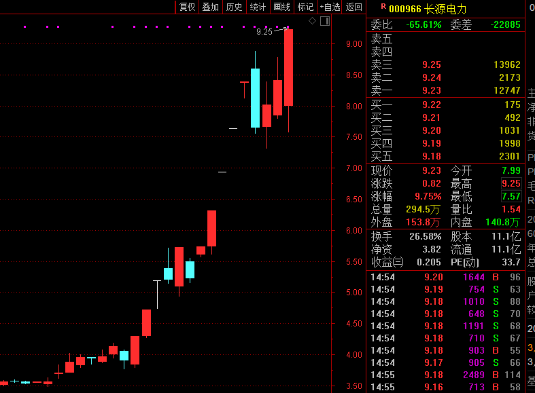
Task: Click the 换手 turnover value 26.58%
Action: click(x=426, y=236)
